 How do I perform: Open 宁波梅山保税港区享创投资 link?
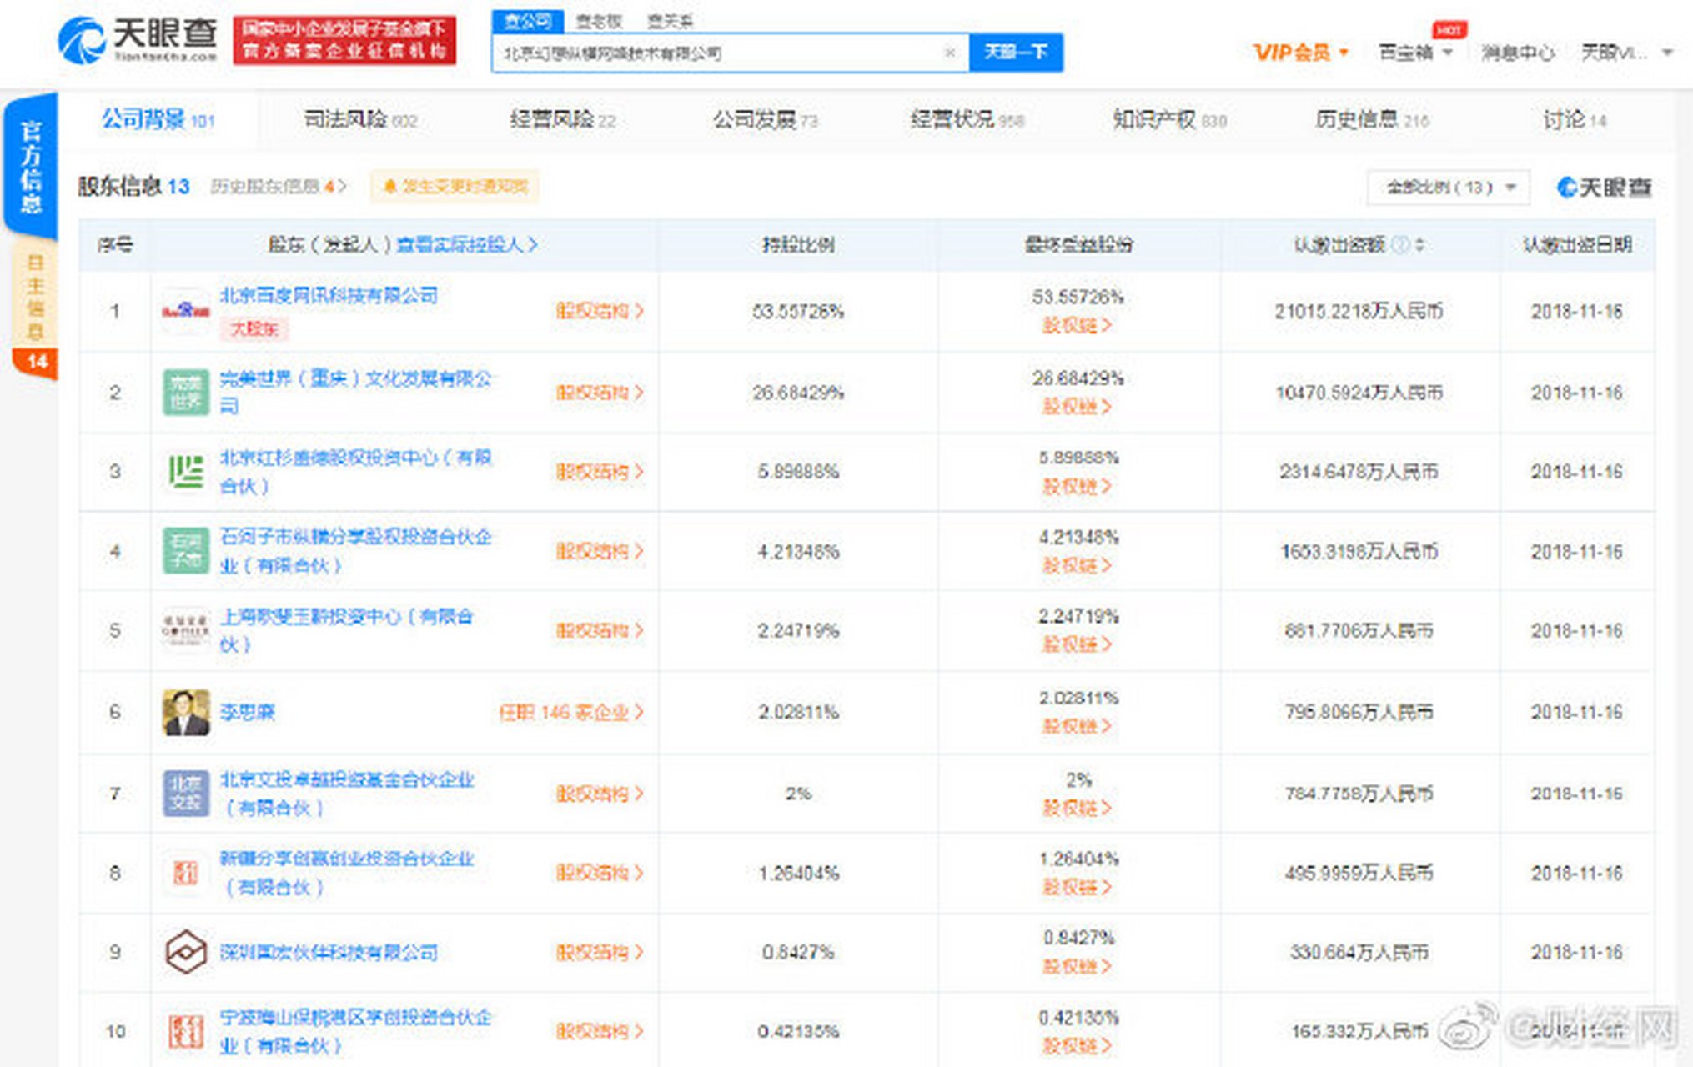click(356, 1031)
